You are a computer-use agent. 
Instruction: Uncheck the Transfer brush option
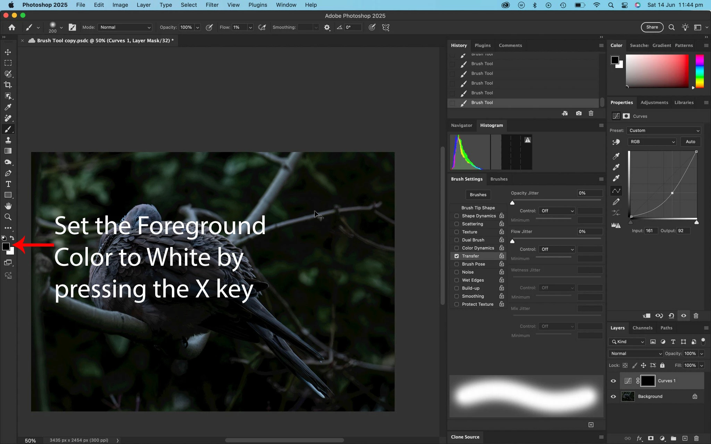coord(457,256)
